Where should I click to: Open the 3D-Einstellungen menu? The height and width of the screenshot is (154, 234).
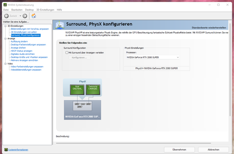tap(45, 10)
